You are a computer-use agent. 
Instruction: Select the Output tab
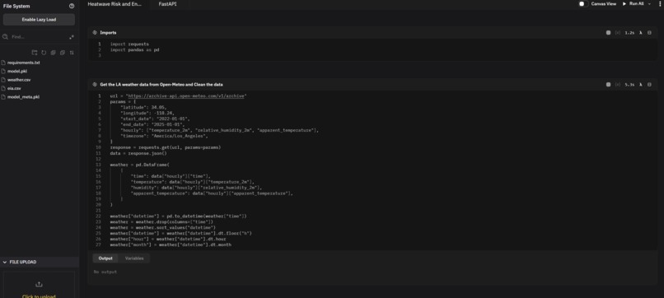[105, 258]
